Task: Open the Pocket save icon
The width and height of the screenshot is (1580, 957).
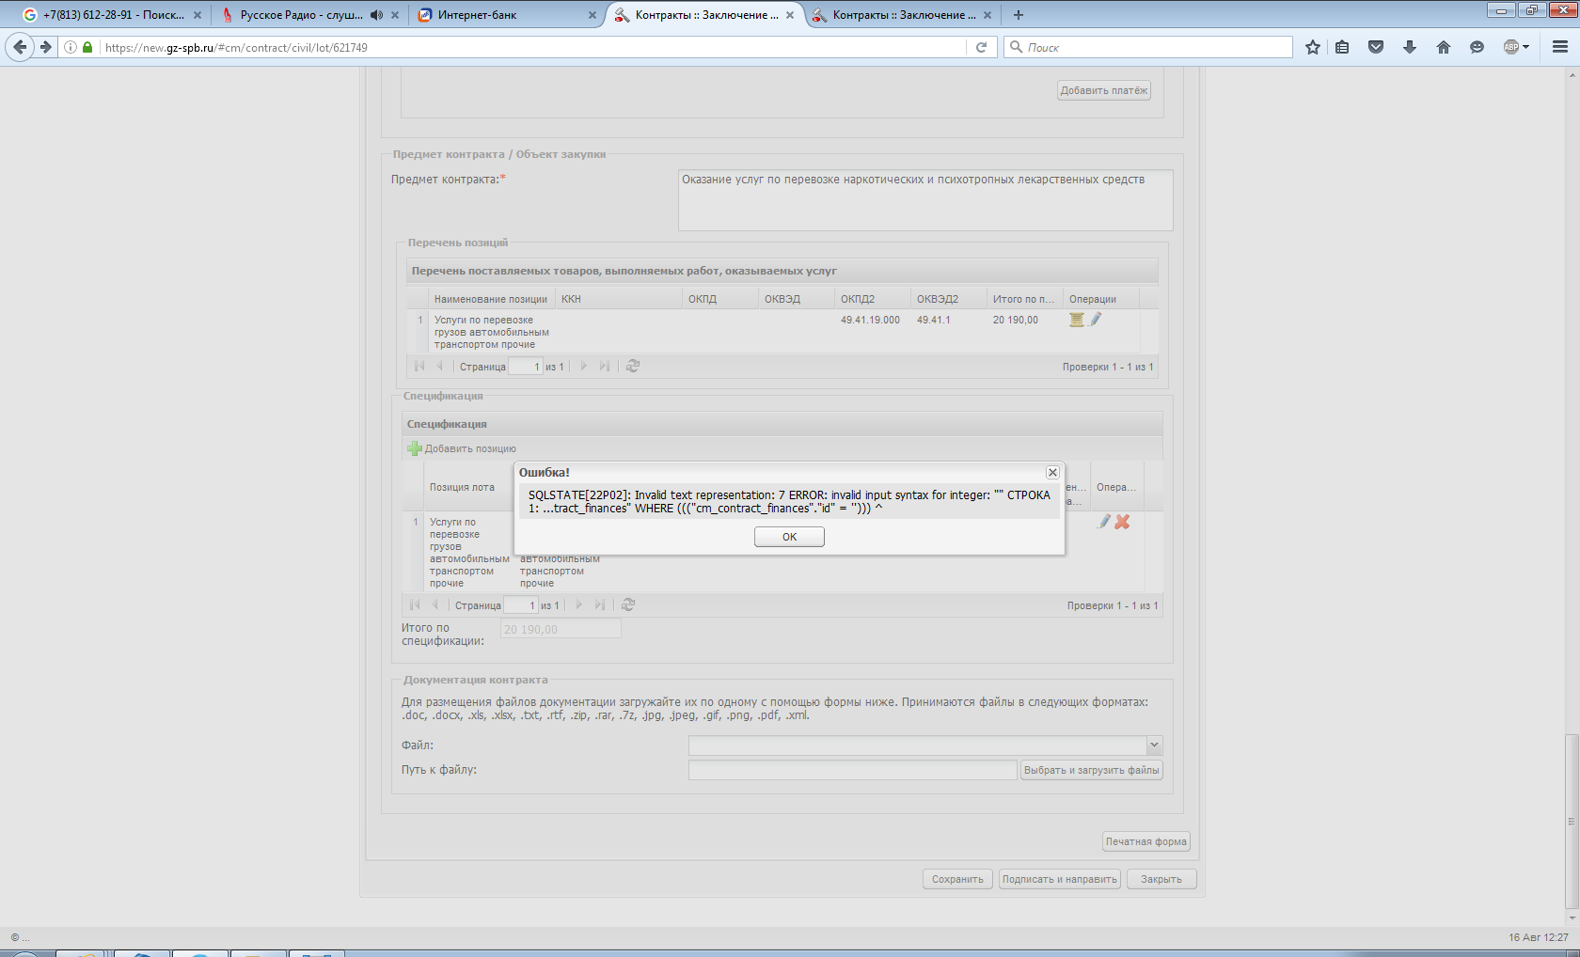Action: coord(1376,47)
